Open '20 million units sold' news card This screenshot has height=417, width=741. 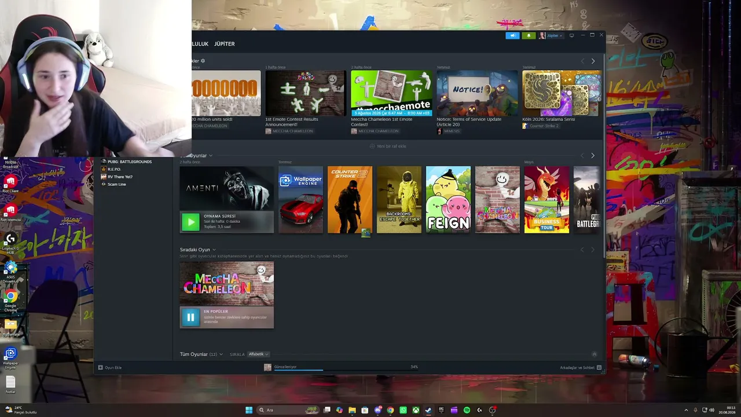click(226, 100)
